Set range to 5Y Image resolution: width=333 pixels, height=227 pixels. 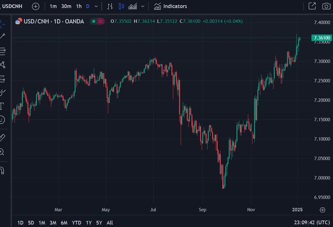coord(99,223)
